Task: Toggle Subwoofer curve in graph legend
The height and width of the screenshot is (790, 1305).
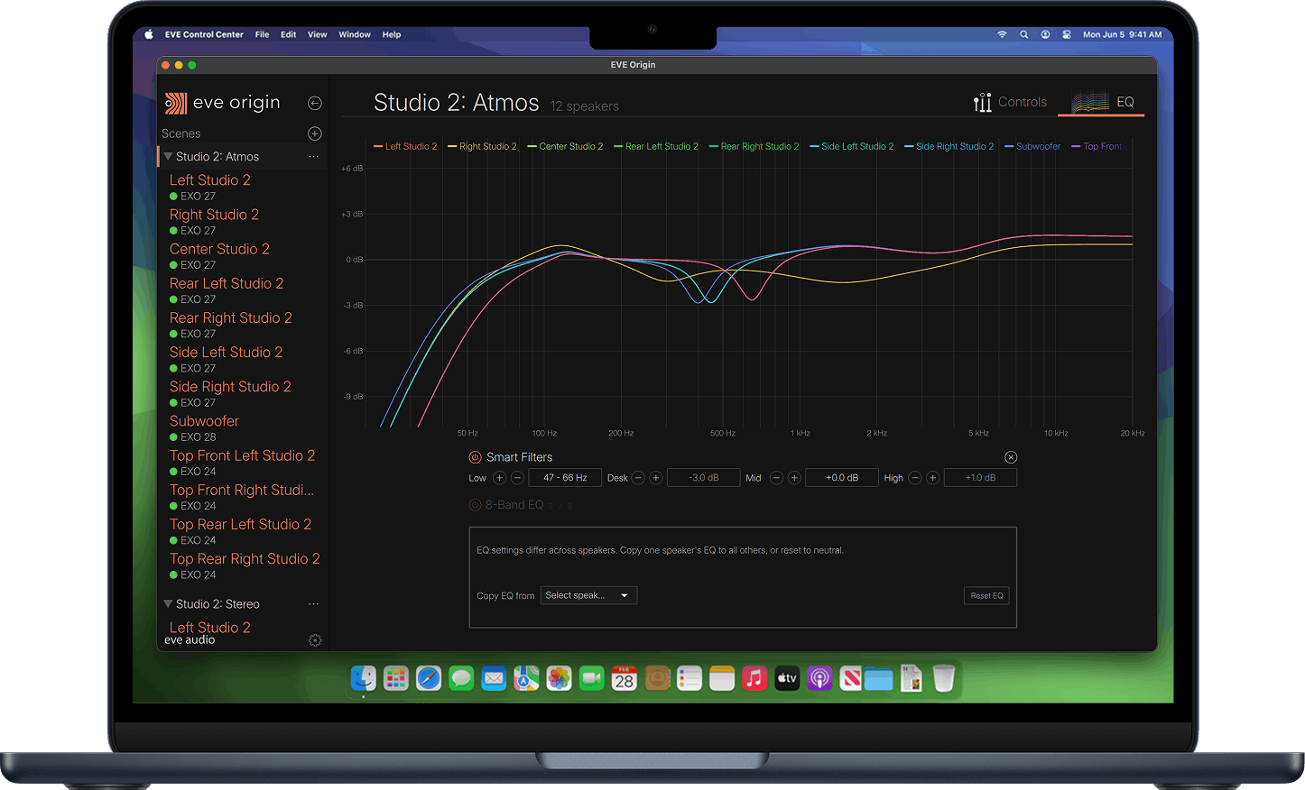Action: pyautogui.click(x=1032, y=146)
